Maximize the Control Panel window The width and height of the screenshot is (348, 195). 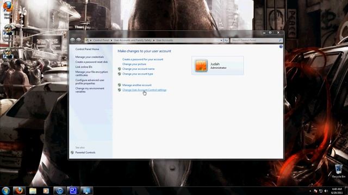270,32
